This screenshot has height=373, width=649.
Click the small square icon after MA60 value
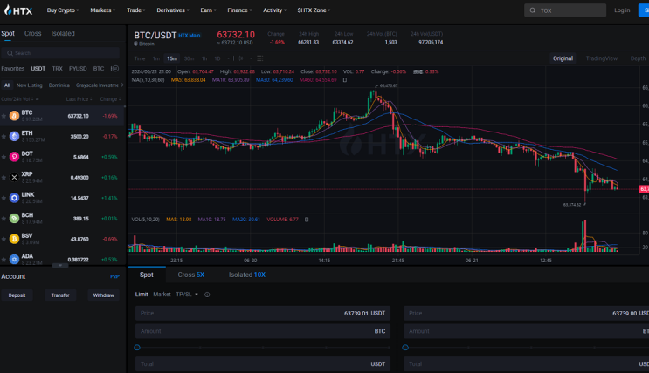pos(345,80)
